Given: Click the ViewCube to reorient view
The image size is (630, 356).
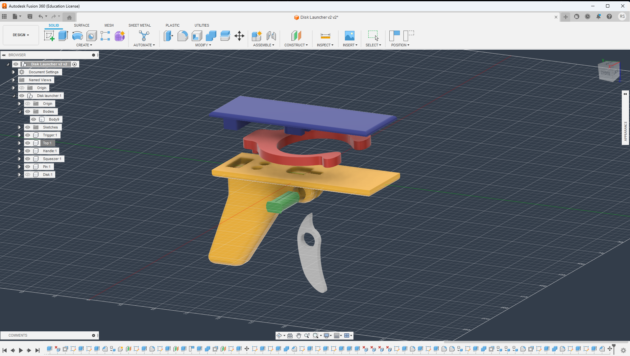Looking at the screenshot, I should click(x=608, y=72).
